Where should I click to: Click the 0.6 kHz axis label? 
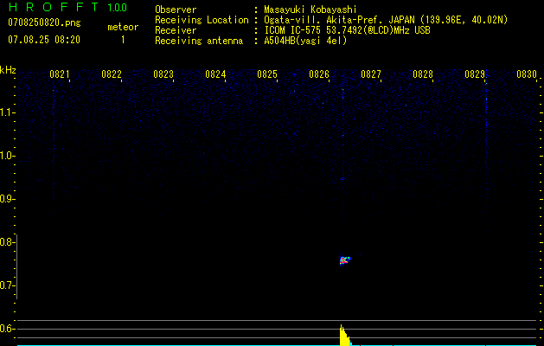point(8,329)
